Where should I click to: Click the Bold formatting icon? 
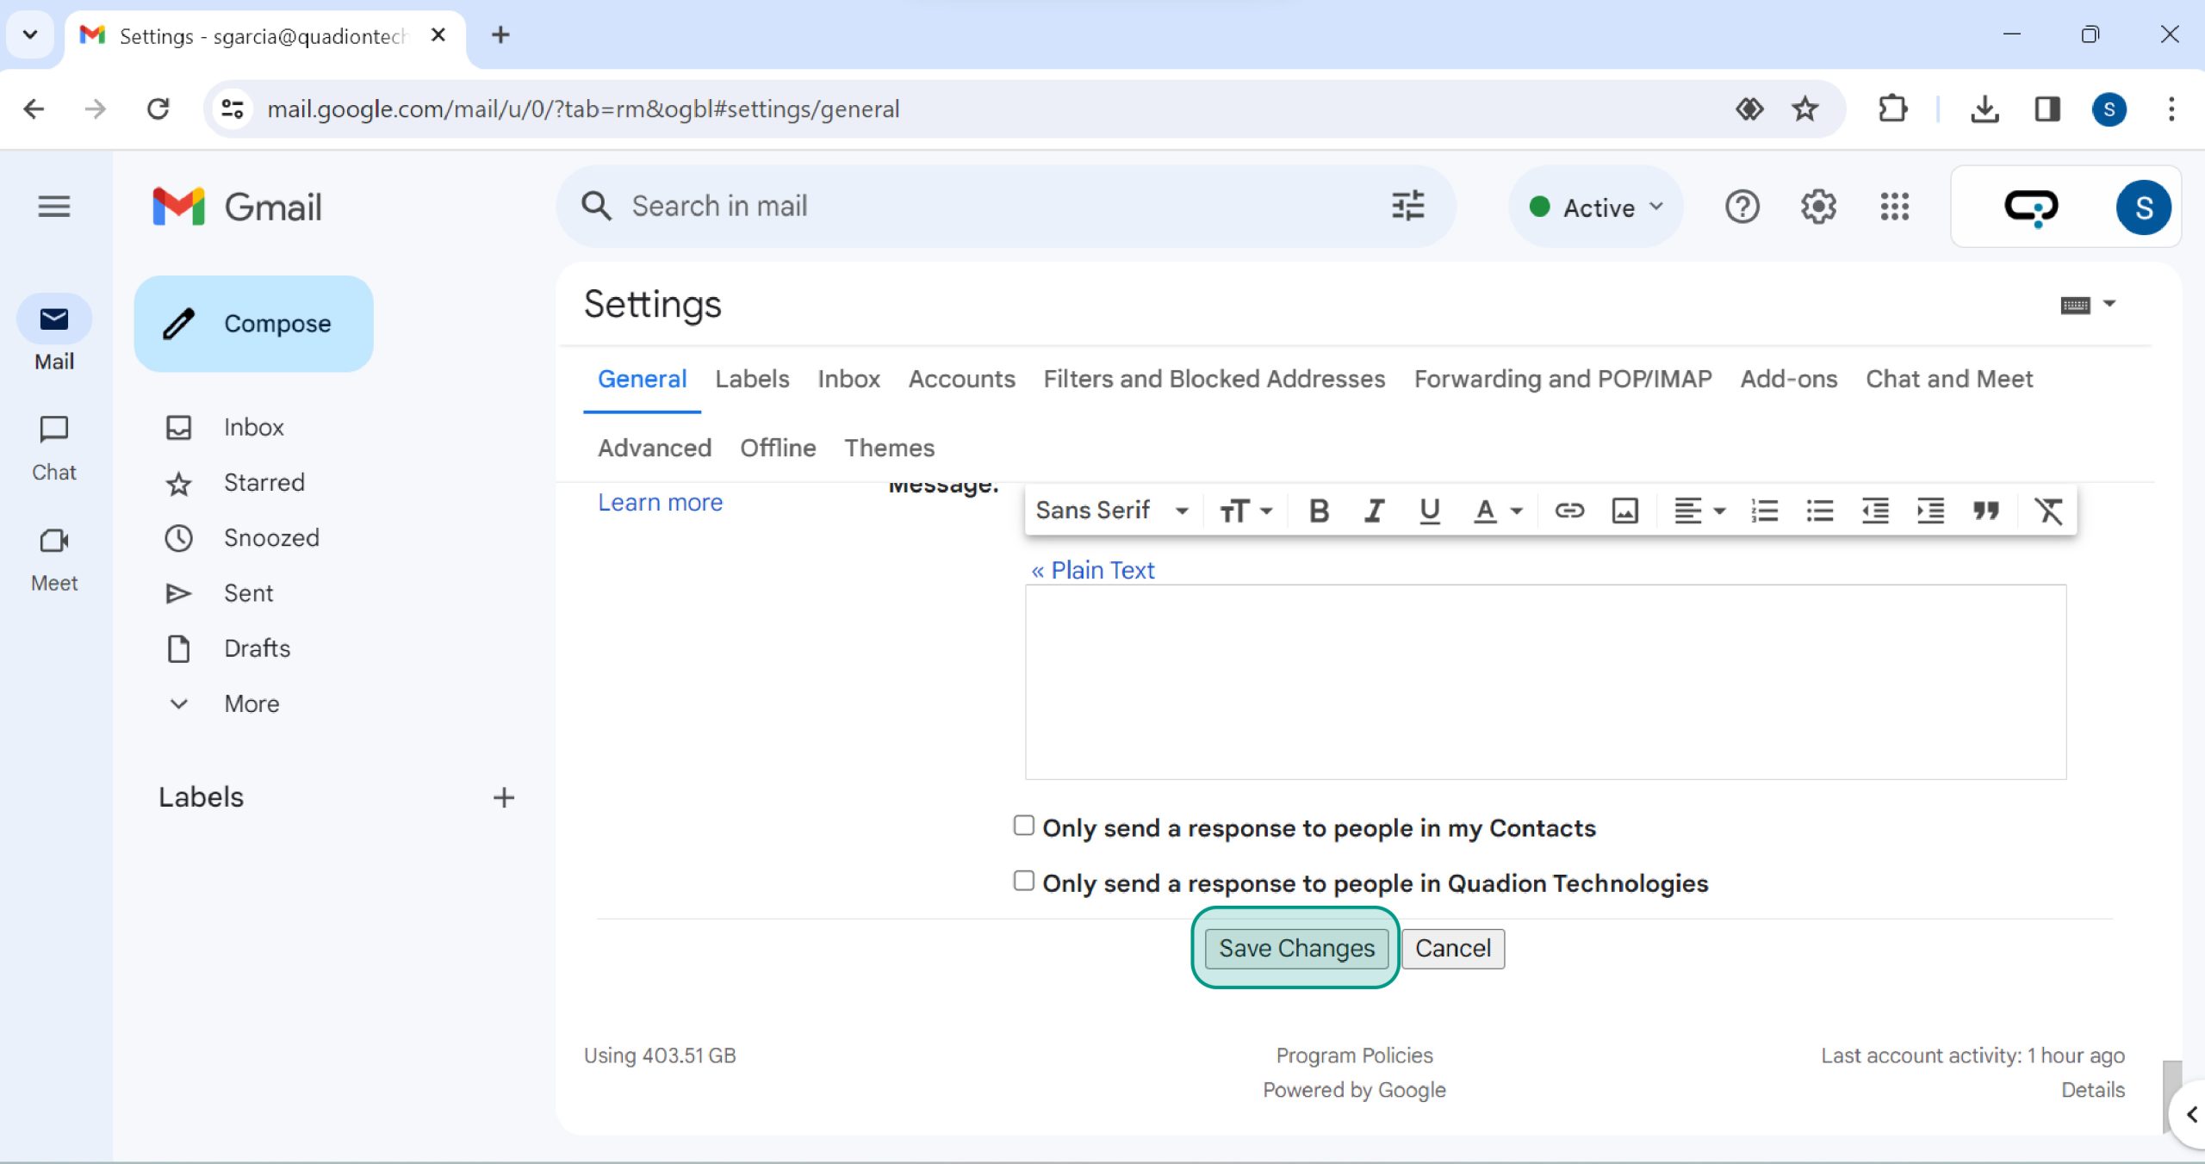(x=1319, y=511)
